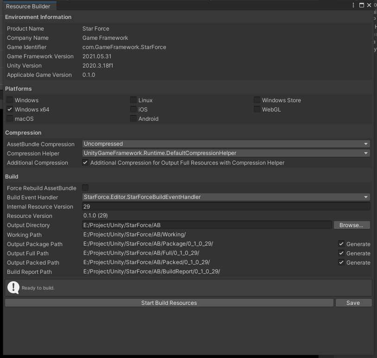Click the Ready to build status message
Screen dimensions: 377x358
tap(38, 288)
